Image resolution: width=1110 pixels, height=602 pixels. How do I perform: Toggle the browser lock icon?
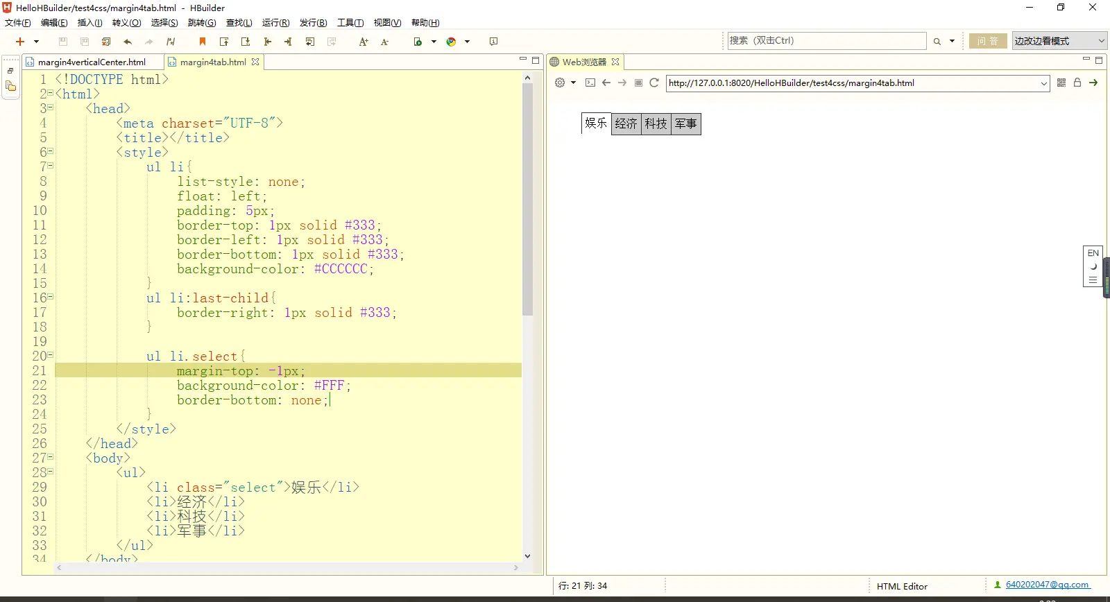(1077, 83)
